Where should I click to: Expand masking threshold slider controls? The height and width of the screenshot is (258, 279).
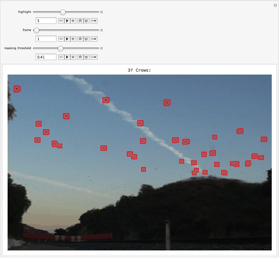pyautogui.click(x=101, y=48)
